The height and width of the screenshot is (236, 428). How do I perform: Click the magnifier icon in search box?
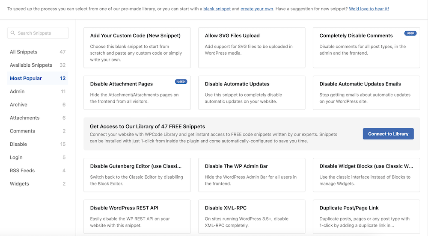tap(13, 33)
